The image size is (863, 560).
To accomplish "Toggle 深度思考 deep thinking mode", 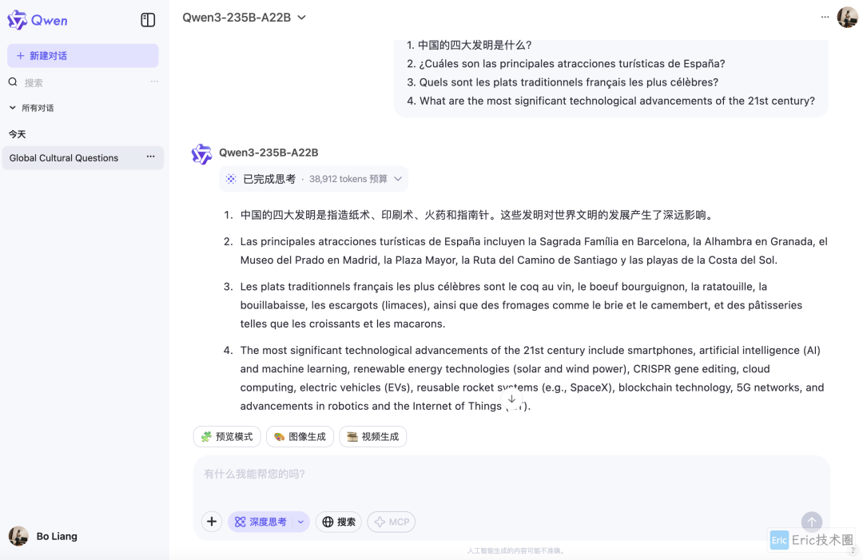I will pos(260,522).
